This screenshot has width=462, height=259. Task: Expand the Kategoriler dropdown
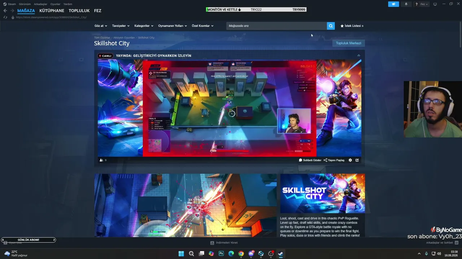click(144, 26)
